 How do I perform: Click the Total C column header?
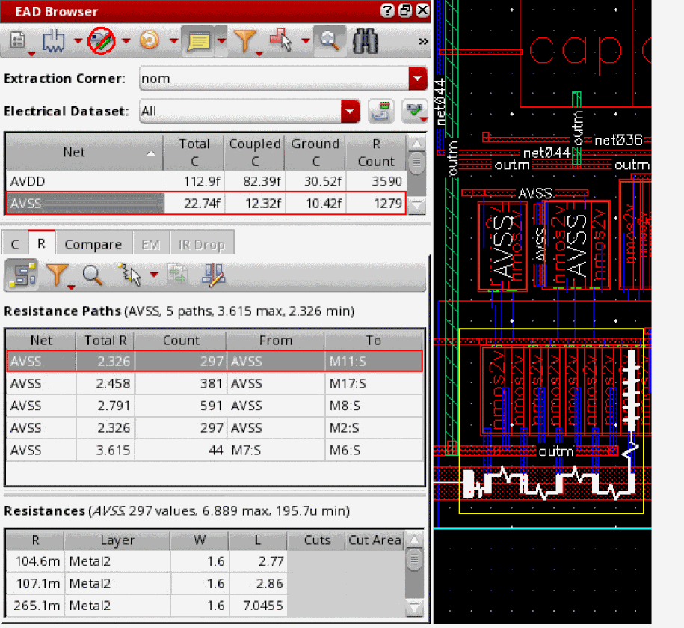(x=194, y=152)
